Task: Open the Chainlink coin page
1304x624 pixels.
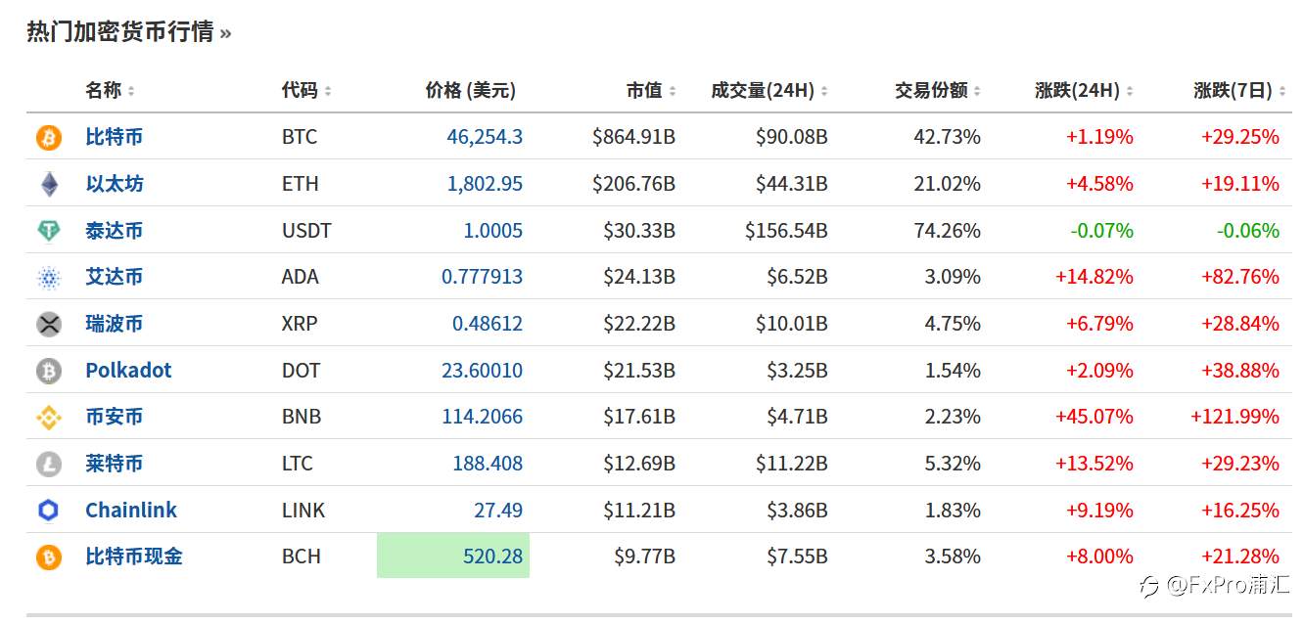Action: point(131,511)
